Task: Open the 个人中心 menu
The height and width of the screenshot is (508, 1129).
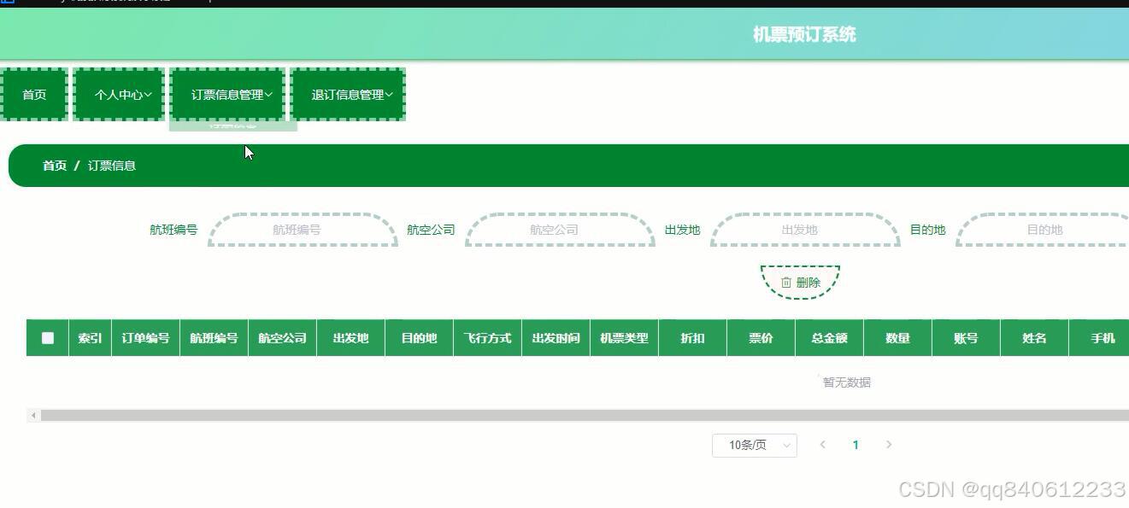Action: [119, 95]
